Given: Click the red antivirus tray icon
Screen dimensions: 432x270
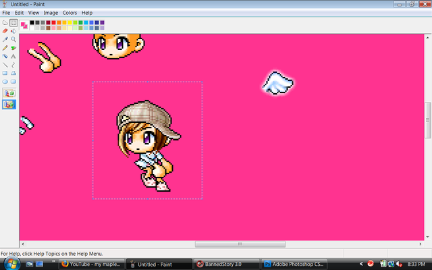Looking at the screenshot, I should click(x=371, y=264).
